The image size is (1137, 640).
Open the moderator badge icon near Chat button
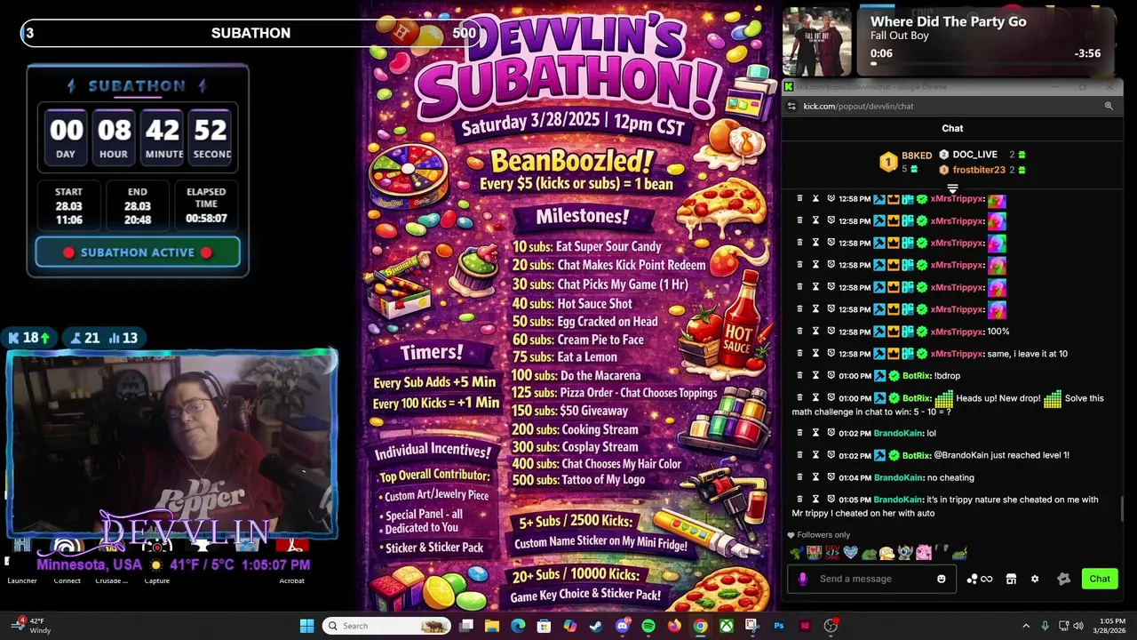[x=1063, y=579]
